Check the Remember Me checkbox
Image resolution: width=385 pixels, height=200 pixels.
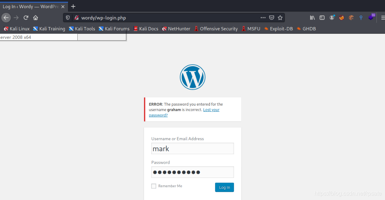click(x=154, y=186)
